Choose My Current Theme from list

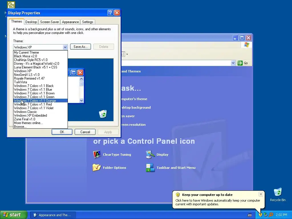(x=40, y=52)
